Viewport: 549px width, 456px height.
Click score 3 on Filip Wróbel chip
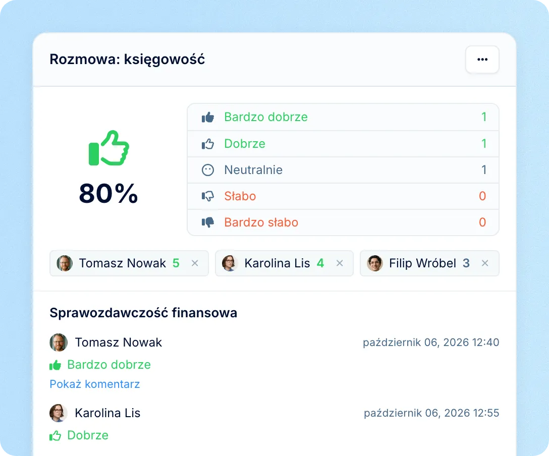(466, 263)
